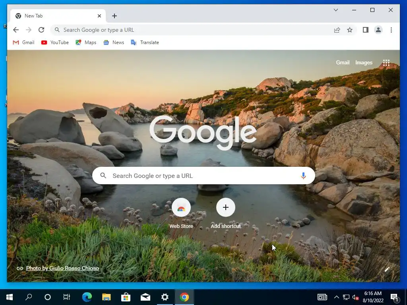Bookmark this tab with the star icon
The width and height of the screenshot is (407, 305).
click(x=350, y=30)
